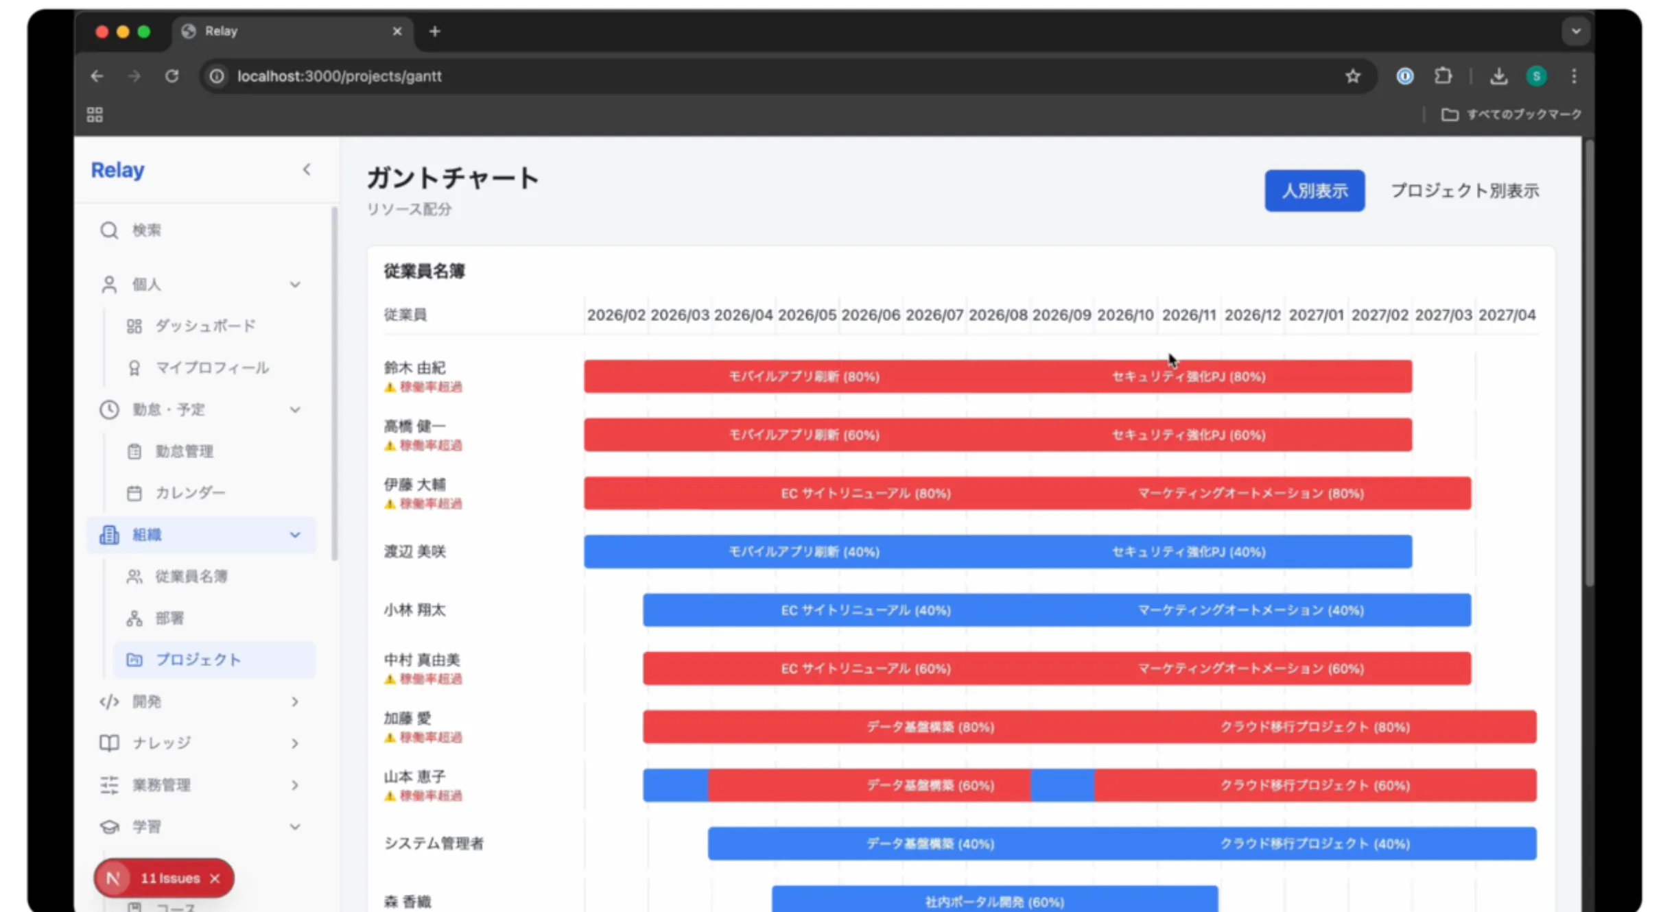Click システム管理者's データ基盤構築 (40%) bar
The height and width of the screenshot is (912, 1674).
tap(930, 843)
